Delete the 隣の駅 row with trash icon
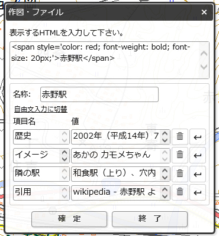This screenshot has height=236, width=219. [x=180, y=174]
